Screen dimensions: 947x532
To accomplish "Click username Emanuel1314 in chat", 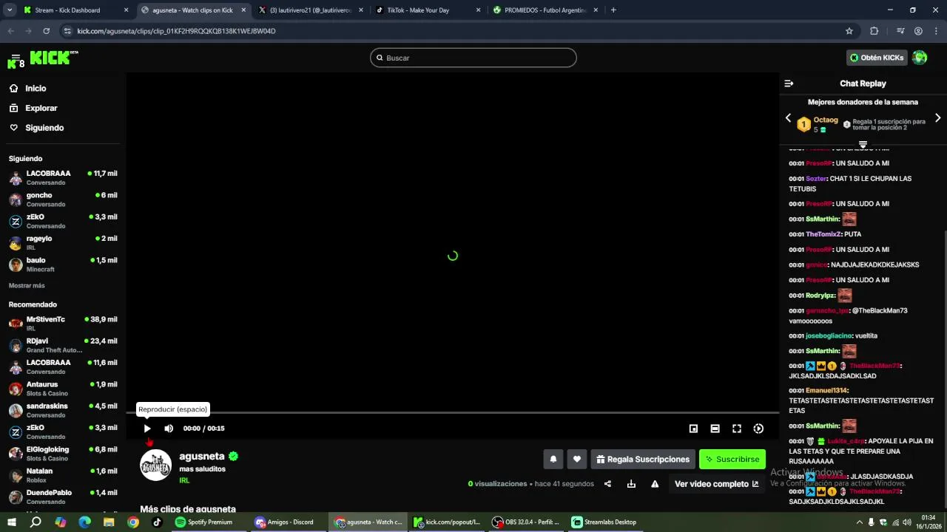I will pyautogui.click(x=826, y=390).
